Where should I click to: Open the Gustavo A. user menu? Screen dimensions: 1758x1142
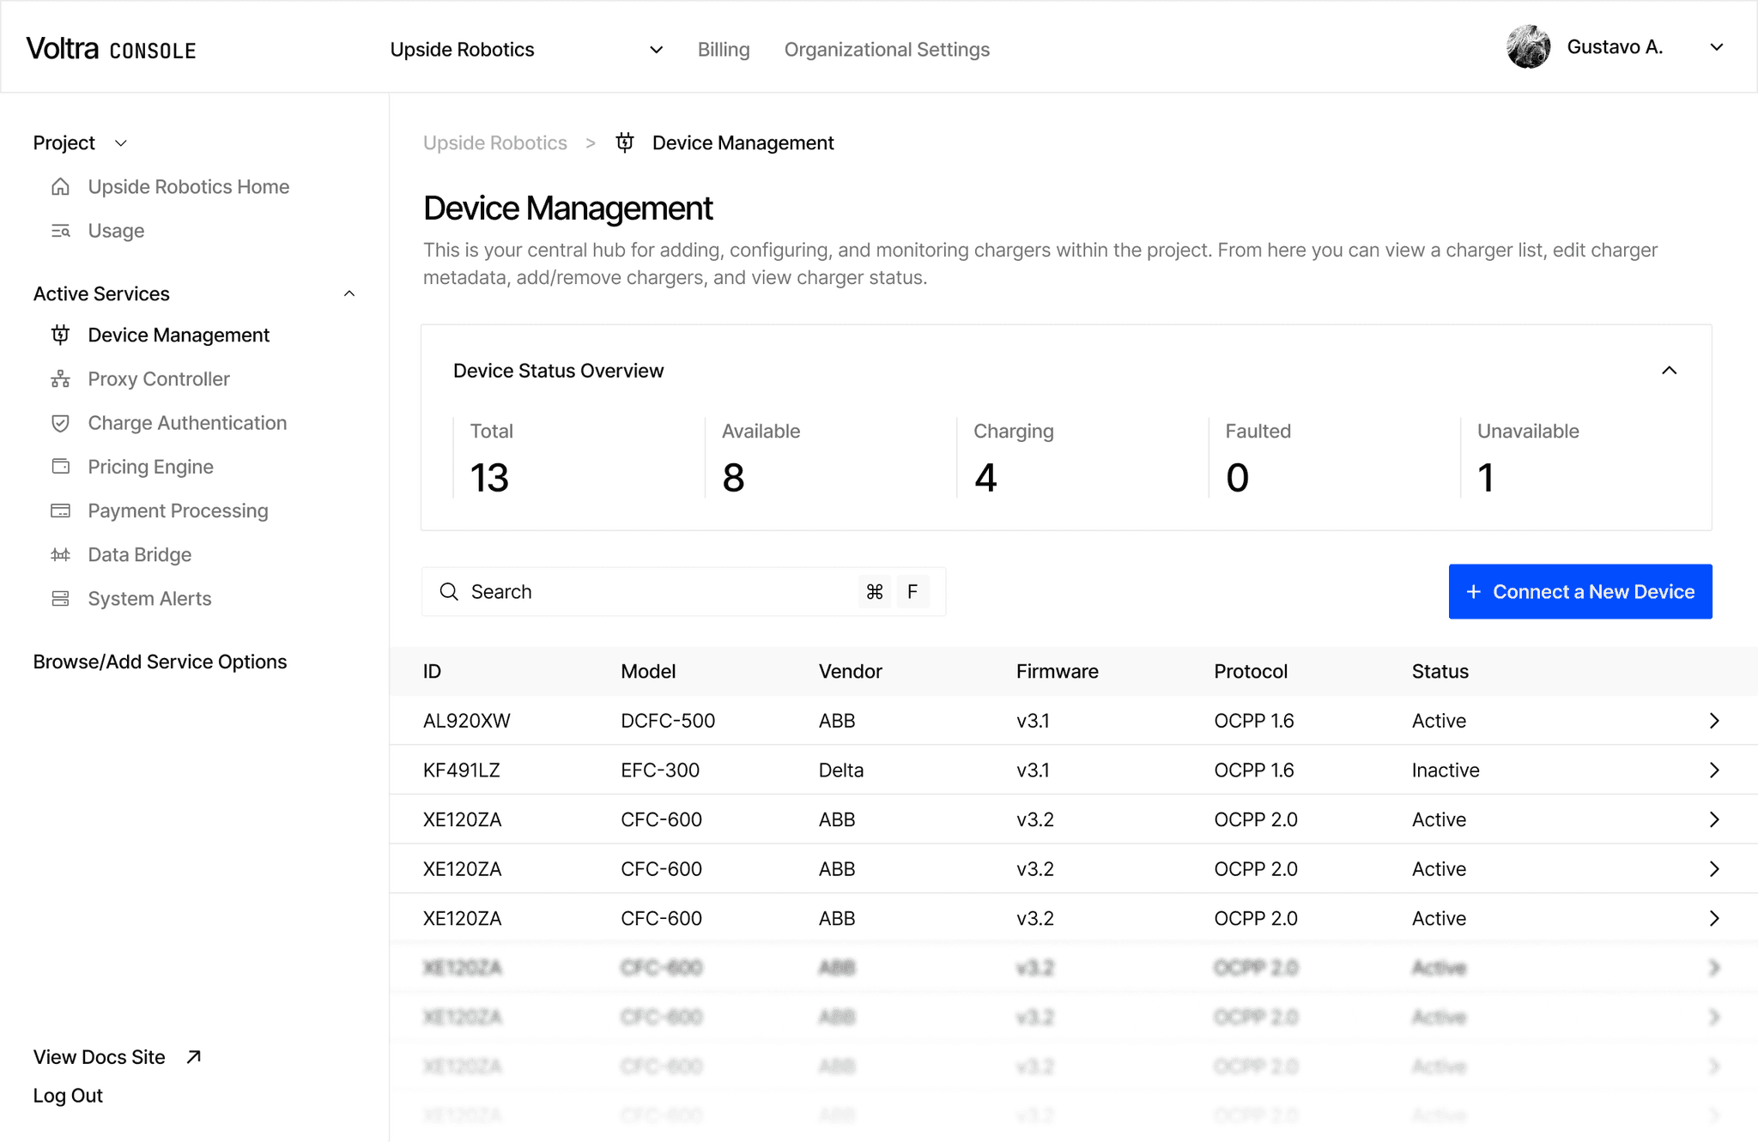coord(1716,47)
